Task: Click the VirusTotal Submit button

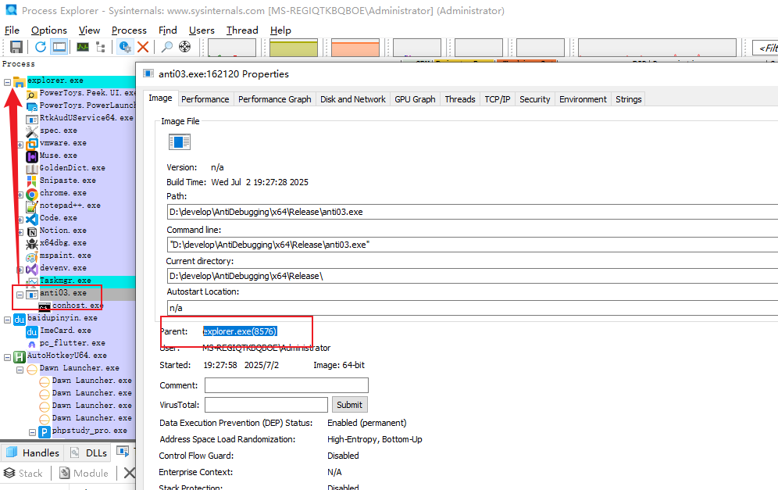Action: [x=349, y=405]
